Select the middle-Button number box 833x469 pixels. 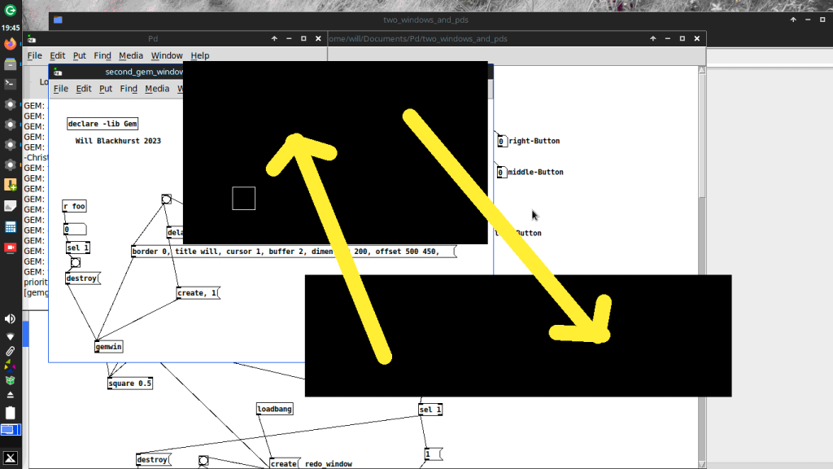[x=501, y=173]
